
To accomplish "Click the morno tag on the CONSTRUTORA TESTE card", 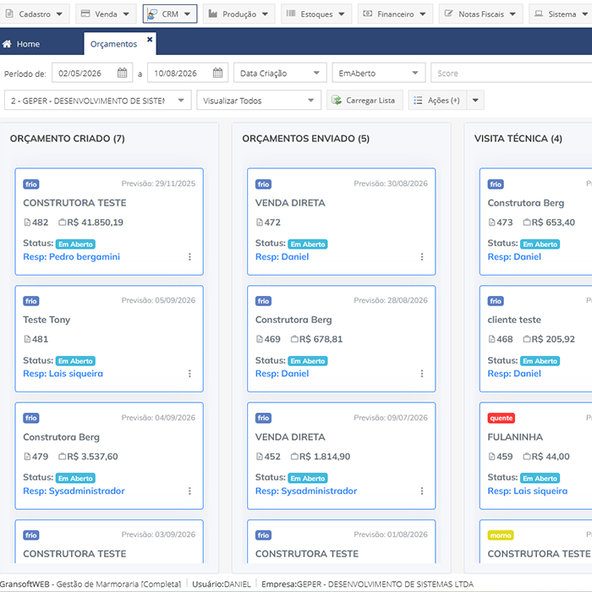I will click(x=501, y=535).
